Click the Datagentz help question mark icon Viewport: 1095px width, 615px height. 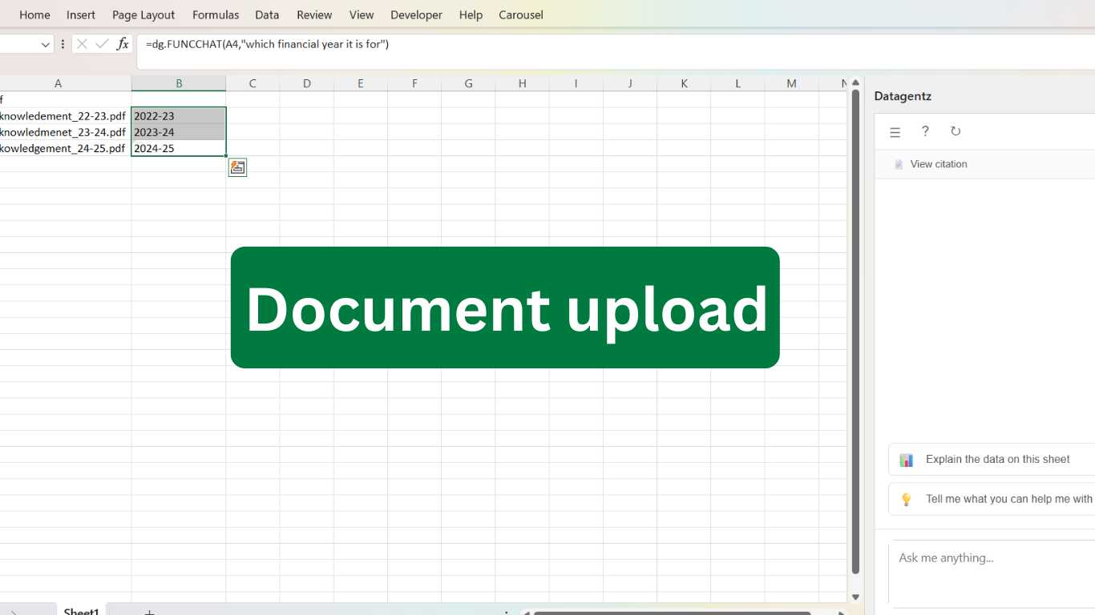925,131
